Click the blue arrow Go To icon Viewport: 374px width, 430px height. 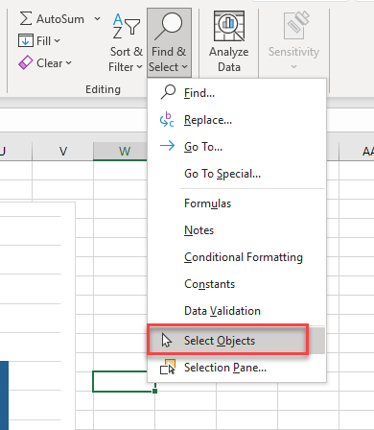pyautogui.click(x=167, y=146)
